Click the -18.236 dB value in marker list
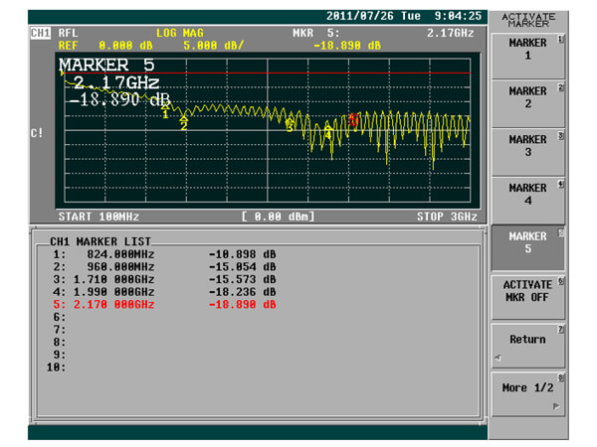Viewport: 597px width, 447px height. (242, 292)
